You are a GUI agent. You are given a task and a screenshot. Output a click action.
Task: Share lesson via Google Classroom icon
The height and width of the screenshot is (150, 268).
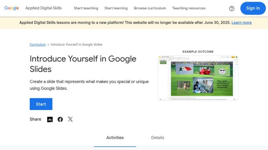50,119
